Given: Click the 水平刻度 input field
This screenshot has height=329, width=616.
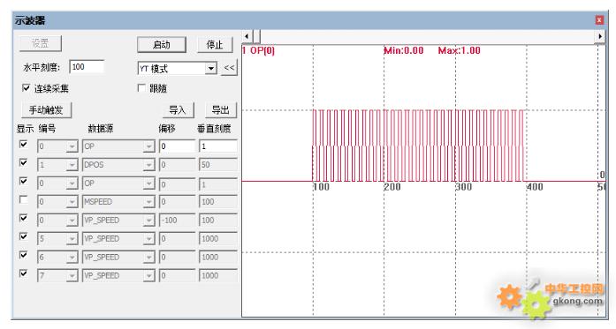Looking at the screenshot, I should click(x=87, y=67).
